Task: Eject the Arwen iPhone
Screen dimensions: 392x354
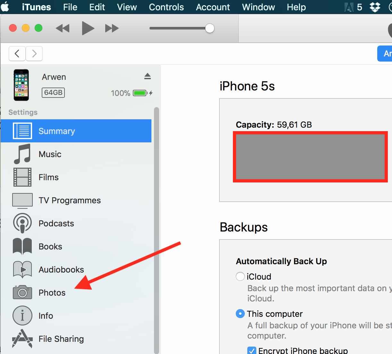Action: click(147, 76)
